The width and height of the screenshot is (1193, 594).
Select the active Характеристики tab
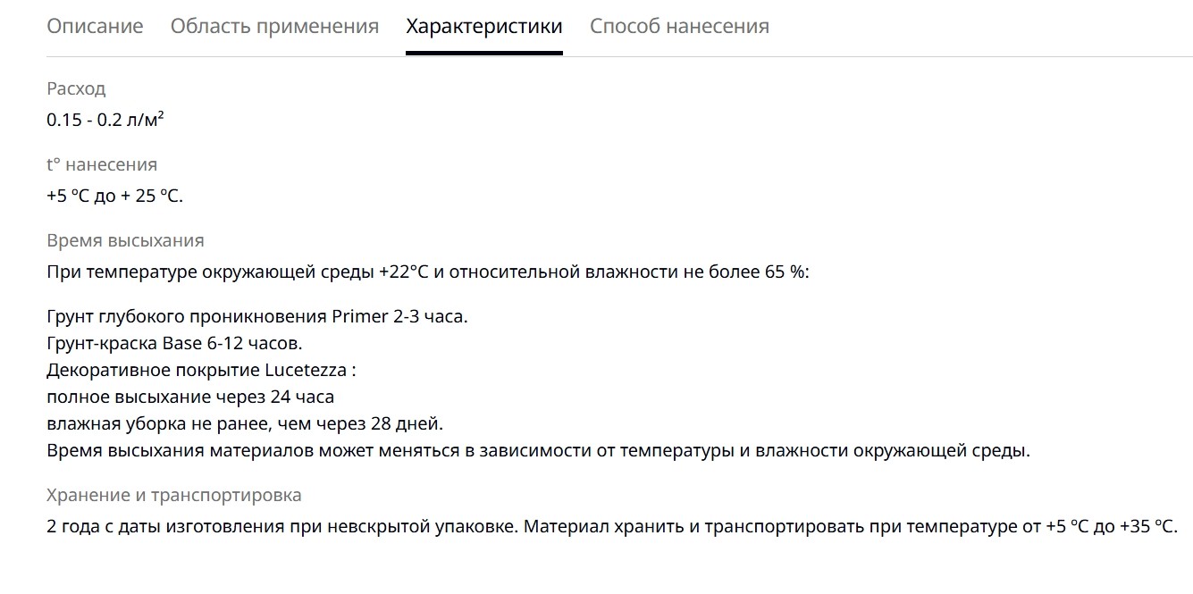click(484, 27)
